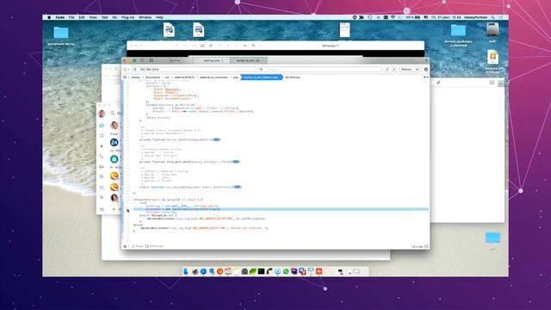This screenshot has width=551, height=310.
Task: Expand the folded second private function body
Action: pyautogui.click(x=236, y=162)
